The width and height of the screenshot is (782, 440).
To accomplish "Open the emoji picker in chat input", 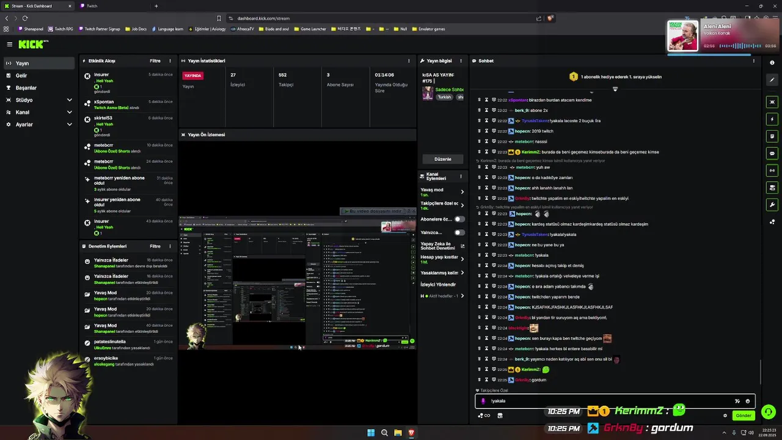I will [x=748, y=401].
